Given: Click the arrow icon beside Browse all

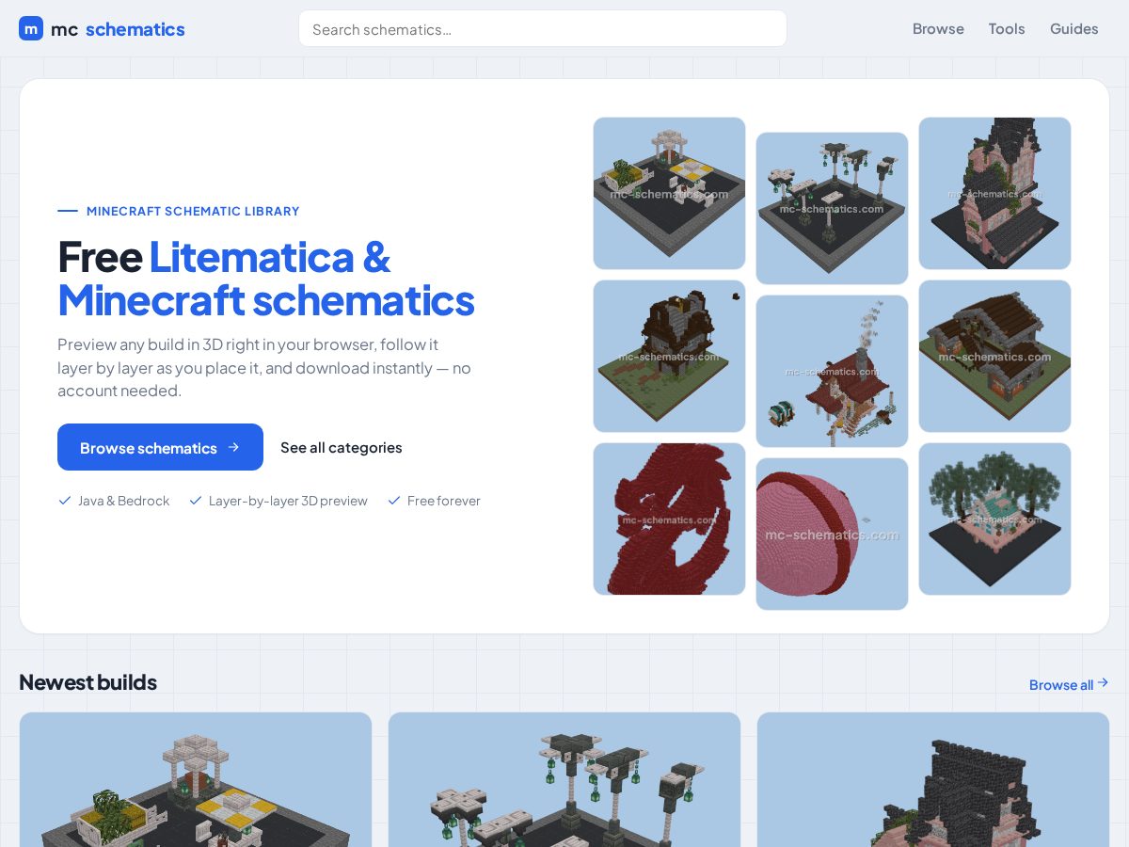Looking at the screenshot, I should [x=1103, y=683].
